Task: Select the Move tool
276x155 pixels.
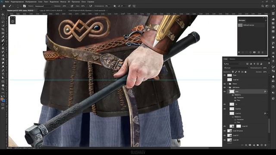Action: (x=3, y=14)
